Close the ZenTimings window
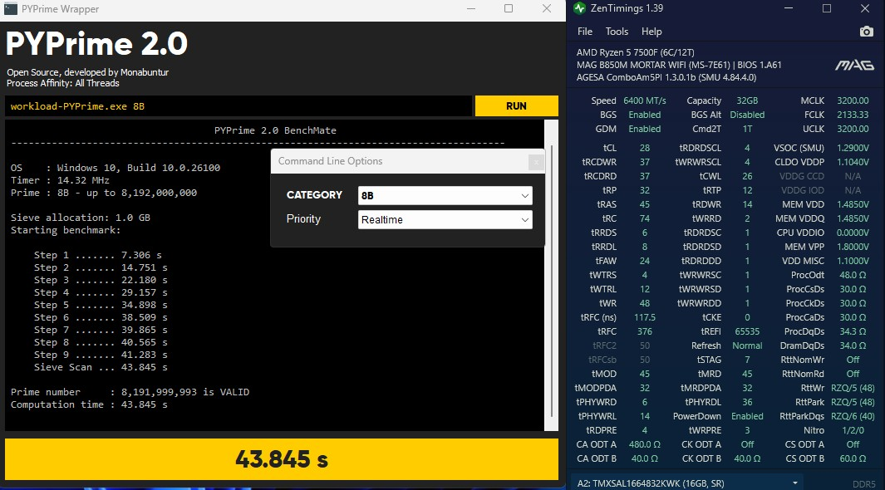This screenshot has width=885, height=490. point(865,8)
